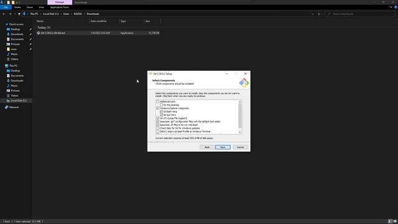Image resolution: width=398 pixels, height=224 pixels.
Task: Uncheck the Git GUI Here option
Action: (161, 114)
